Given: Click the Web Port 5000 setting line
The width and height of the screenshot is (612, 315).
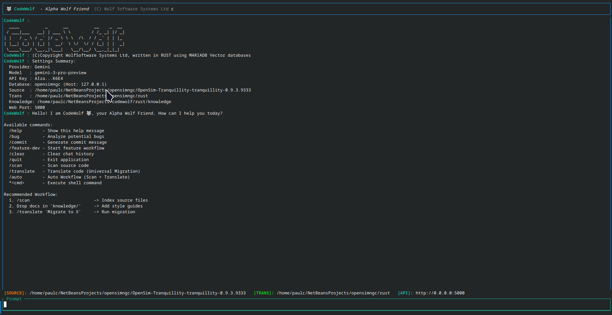Looking at the screenshot, I should pos(27,108).
